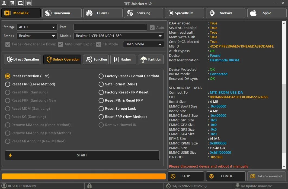Select Factory Reset / Format Userdata option
The height and width of the screenshot is (189, 288).
click(x=101, y=76)
